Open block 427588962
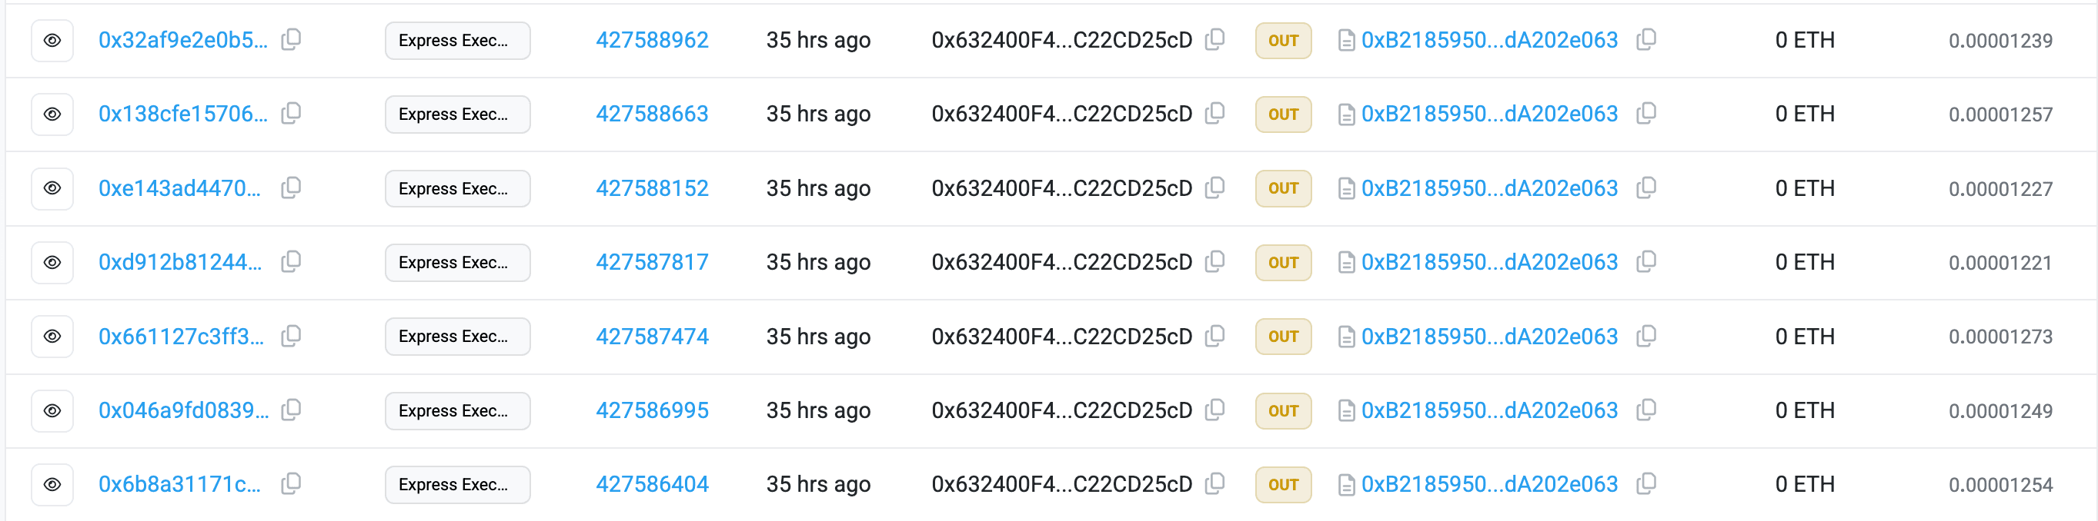 coord(653,39)
